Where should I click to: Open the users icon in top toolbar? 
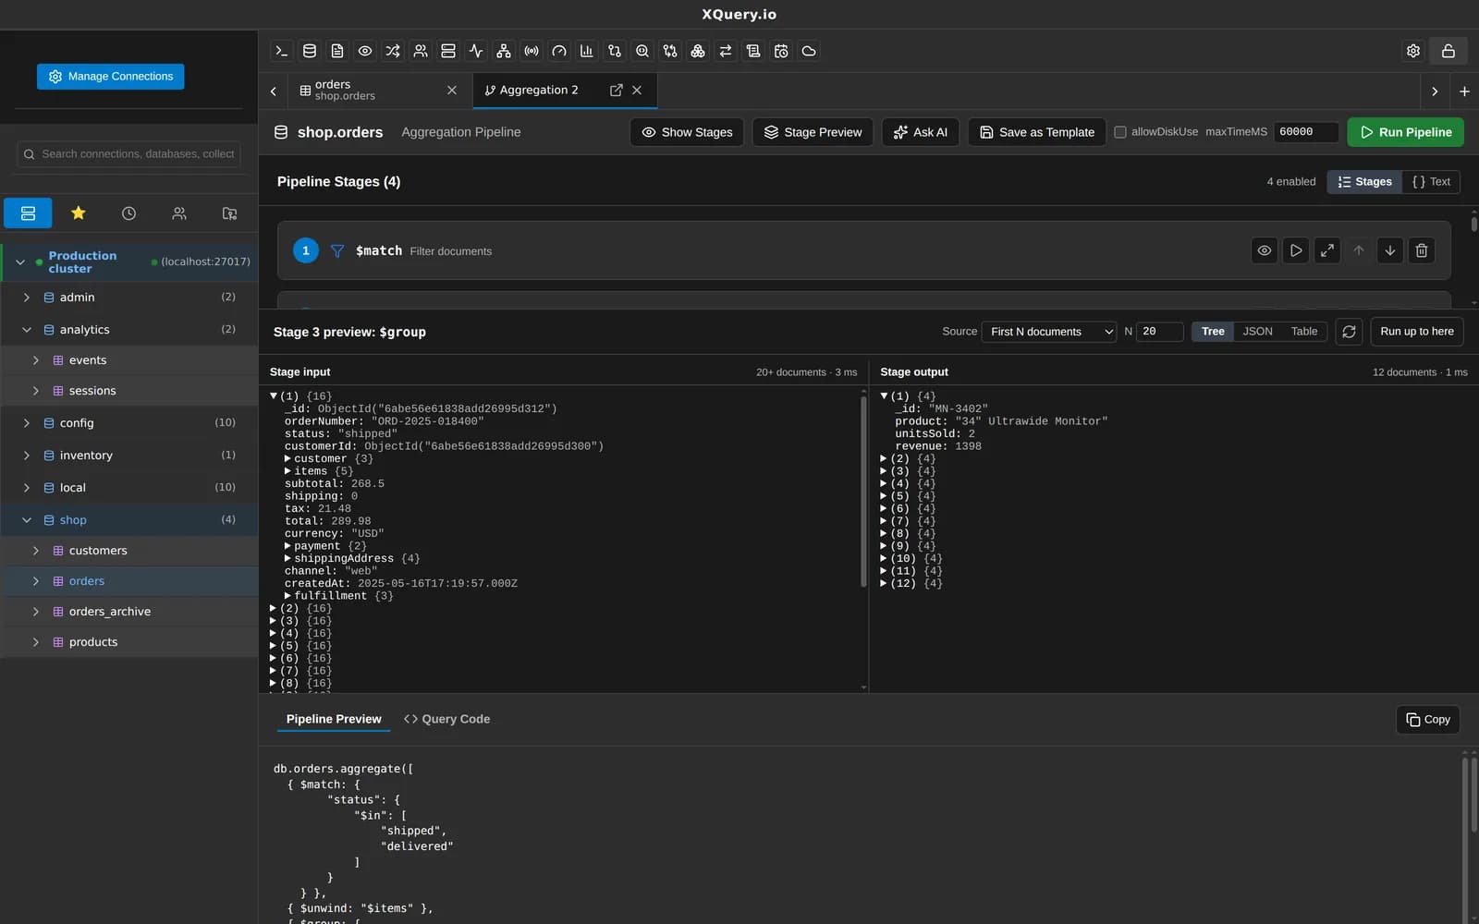[421, 51]
